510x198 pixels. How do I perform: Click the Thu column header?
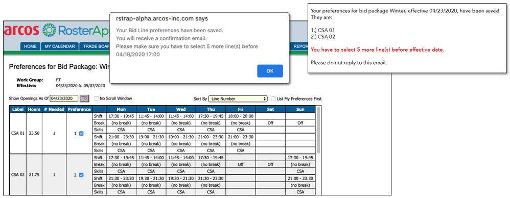(211, 109)
